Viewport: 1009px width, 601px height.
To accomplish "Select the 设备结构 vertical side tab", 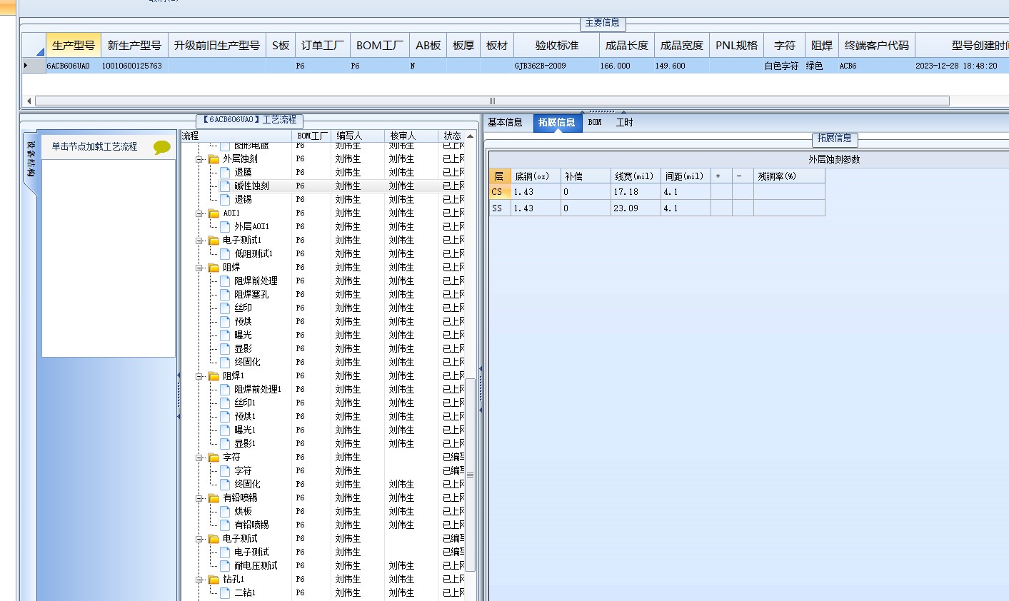I will click(31, 159).
